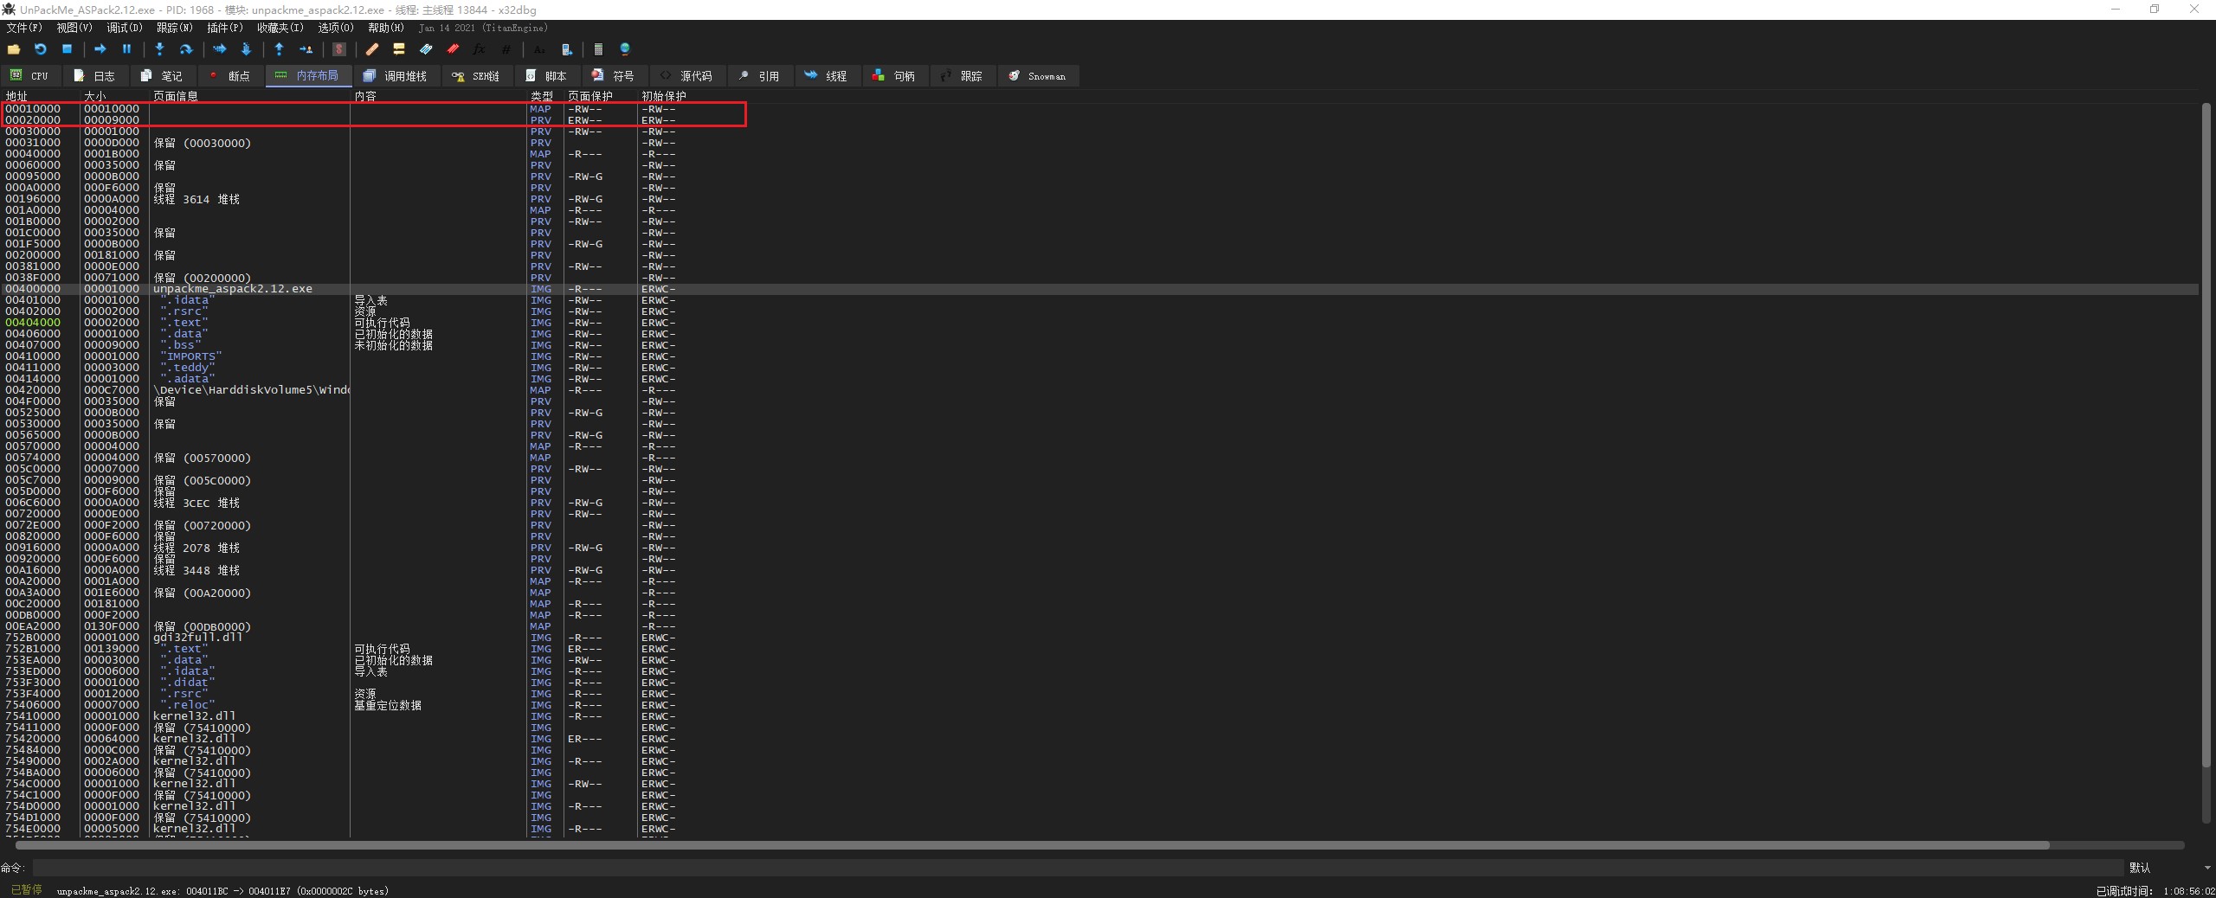
Task: Open the Bookmarks red icon
Action: click(453, 49)
